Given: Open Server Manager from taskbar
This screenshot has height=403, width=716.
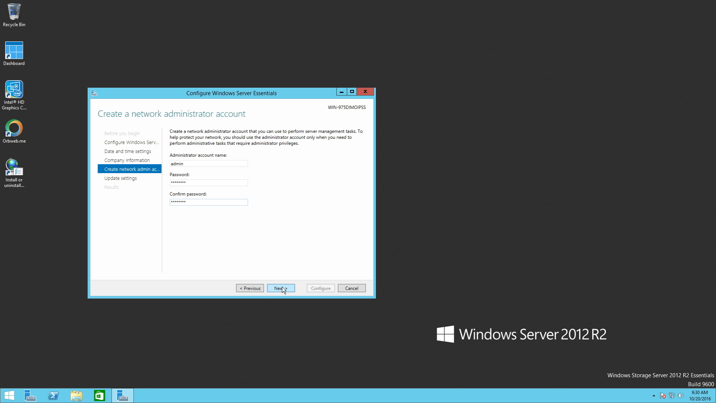Looking at the screenshot, I should (x=30, y=396).
